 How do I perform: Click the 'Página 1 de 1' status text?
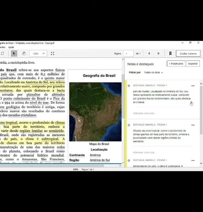(88, 169)
